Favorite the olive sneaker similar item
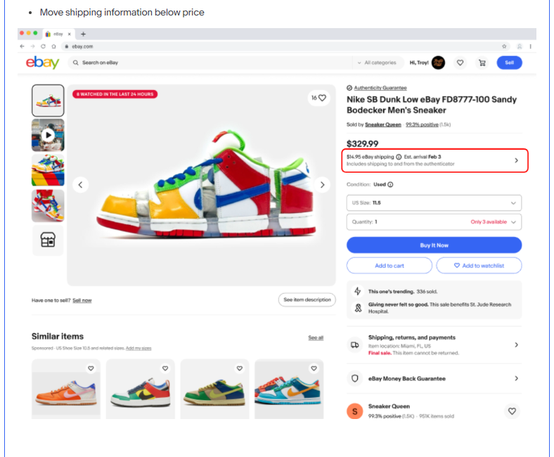Viewport: 554px width, 457px height. click(x=240, y=368)
